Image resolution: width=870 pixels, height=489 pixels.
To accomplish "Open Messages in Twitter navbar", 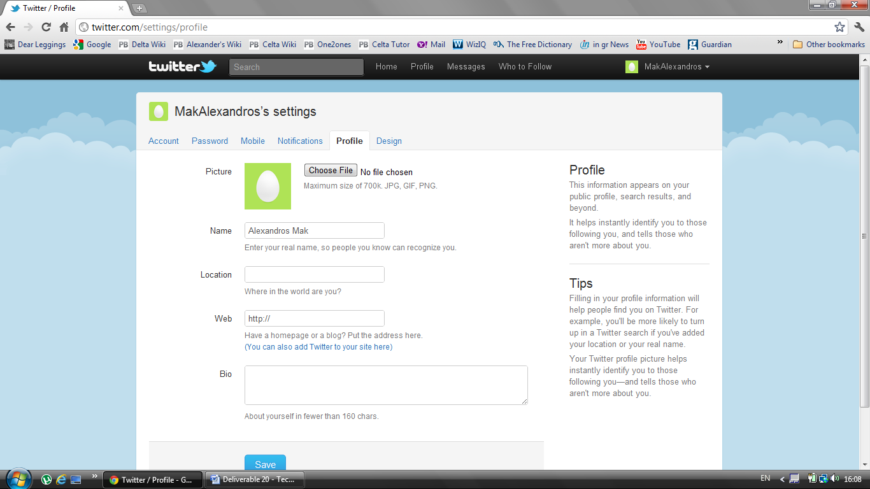I will 466,66.
